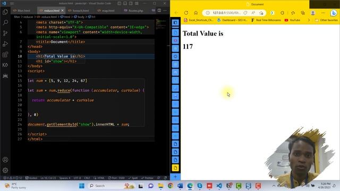This screenshot has width=340, height=191.
Task: Open browser Settings and more menu
Action: coord(323,13)
